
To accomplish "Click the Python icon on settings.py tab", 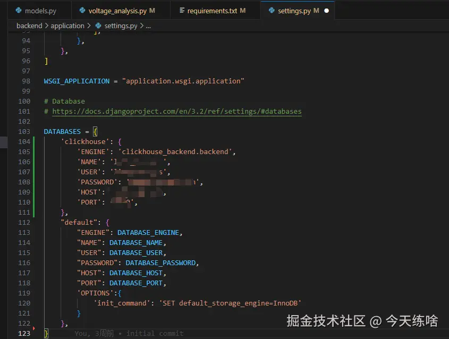I will pyautogui.click(x=272, y=11).
